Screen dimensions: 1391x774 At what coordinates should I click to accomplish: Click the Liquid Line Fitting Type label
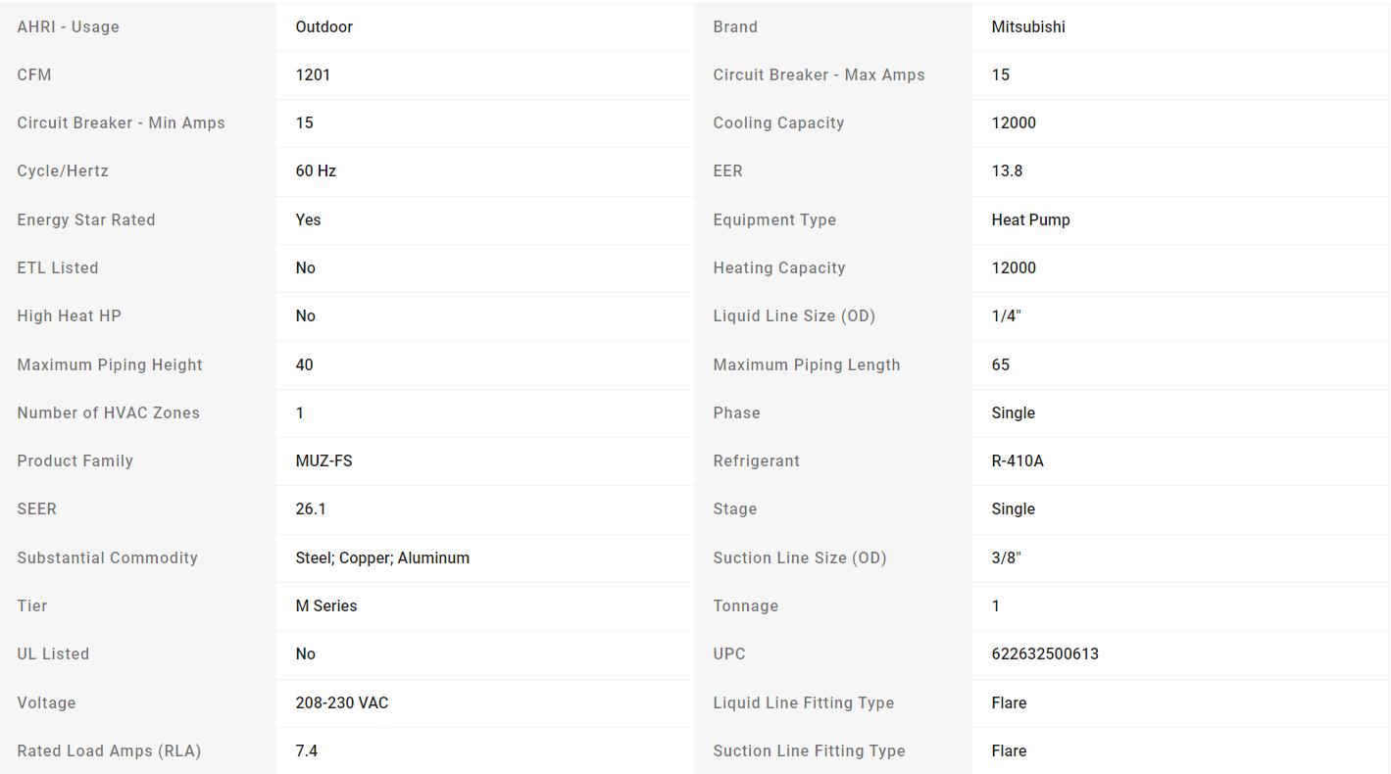tap(804, 702)
